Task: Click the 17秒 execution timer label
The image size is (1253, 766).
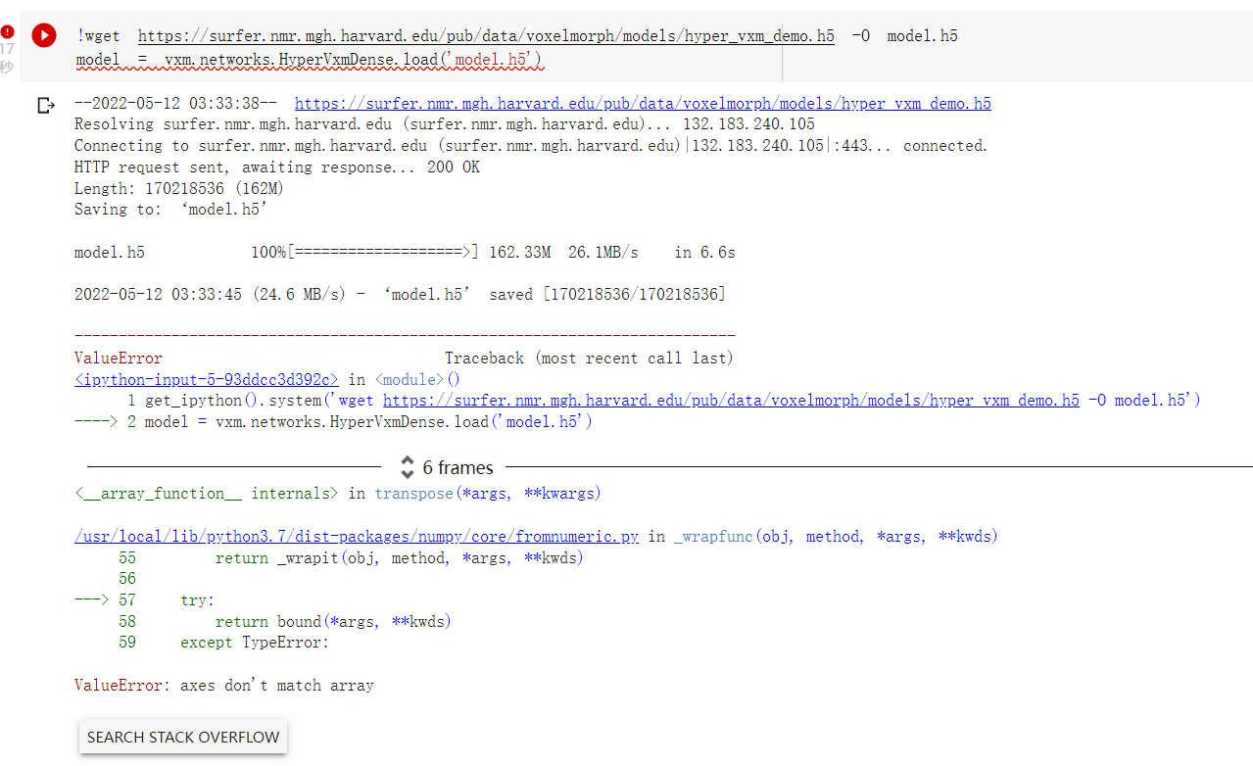Action: click(8, 57)
